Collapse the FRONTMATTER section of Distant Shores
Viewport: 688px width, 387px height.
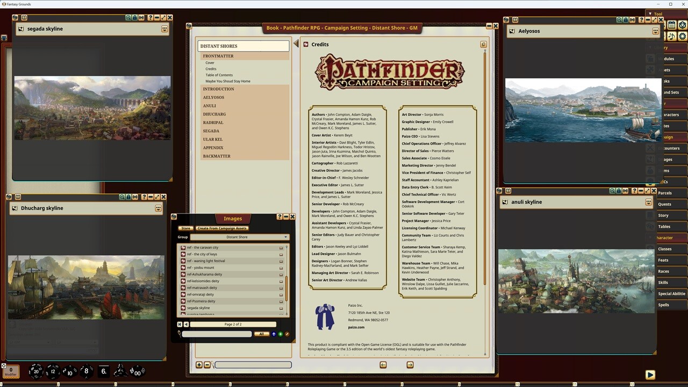pos(218,56)
